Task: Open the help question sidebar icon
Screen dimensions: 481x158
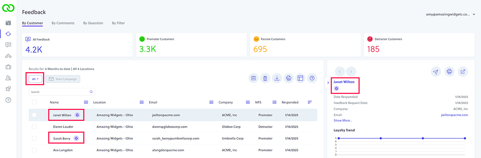Action: [8, 100]
